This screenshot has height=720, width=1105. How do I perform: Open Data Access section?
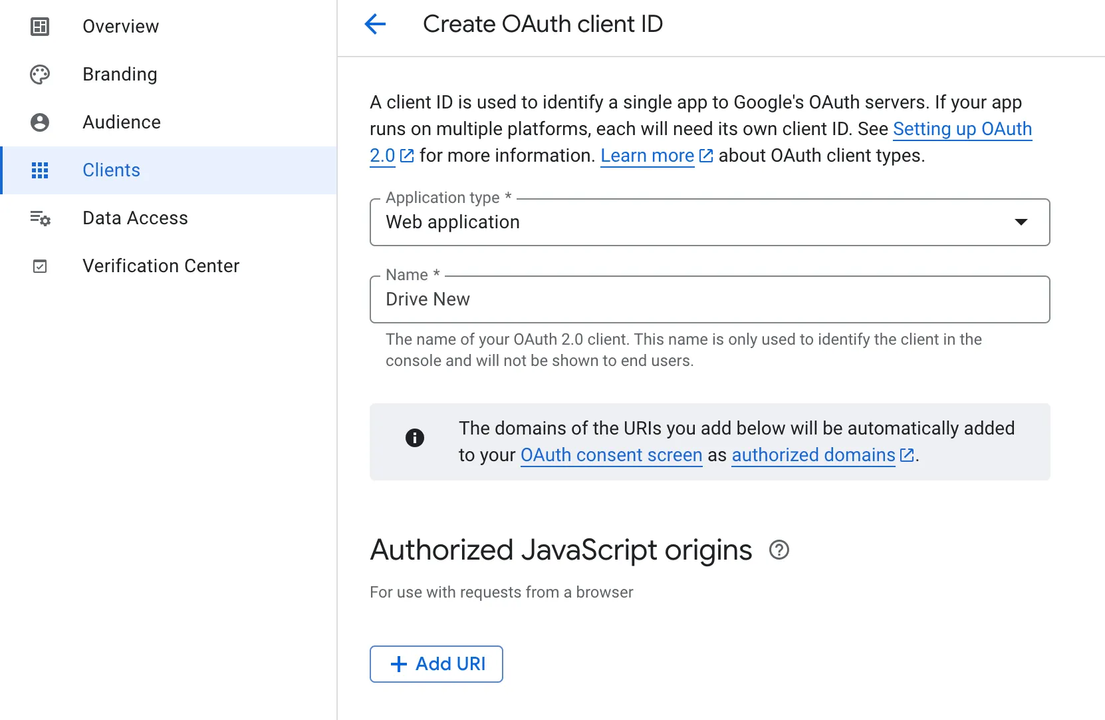tap(135, 218)
